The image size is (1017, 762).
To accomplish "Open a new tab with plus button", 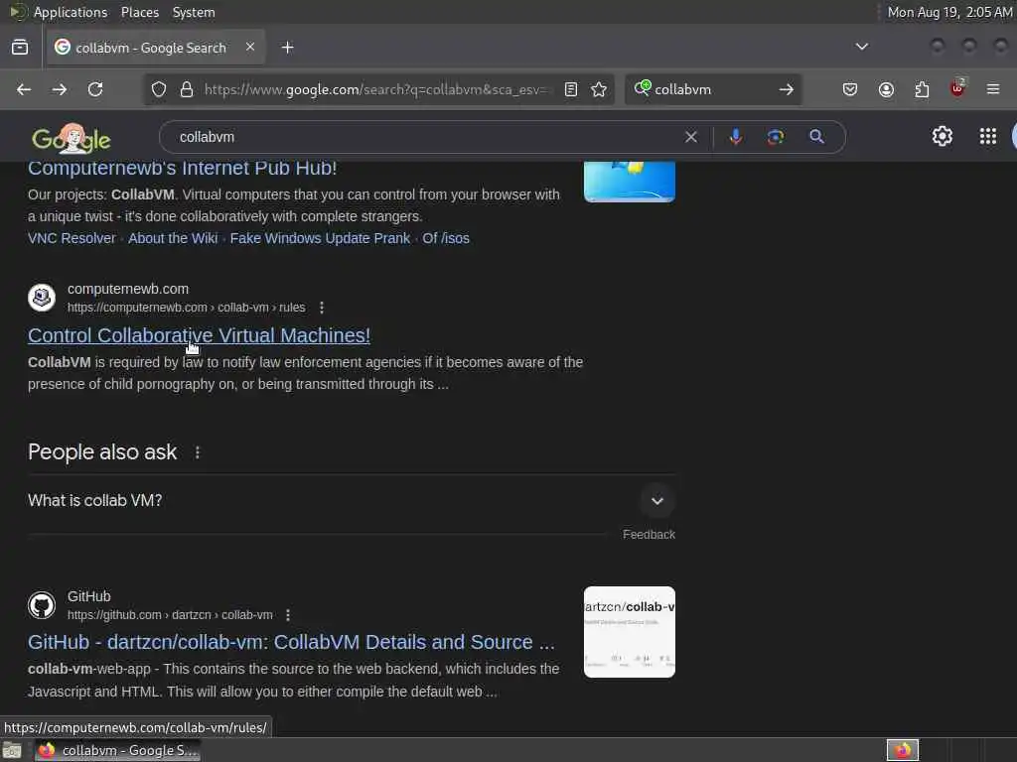I will point(288,48).
